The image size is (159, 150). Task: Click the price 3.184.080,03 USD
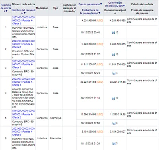(92, 132)
